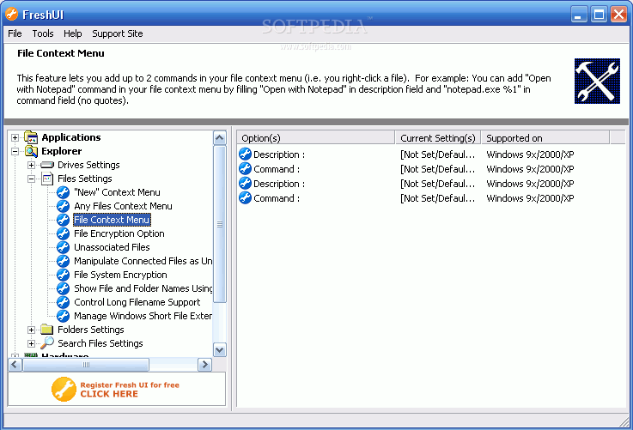The height and width of the screenshot is (430, 633).
Task: Click wrench icon beside Manipulate Connected Files
Action: pyautogui.click(x=63, y=261)
